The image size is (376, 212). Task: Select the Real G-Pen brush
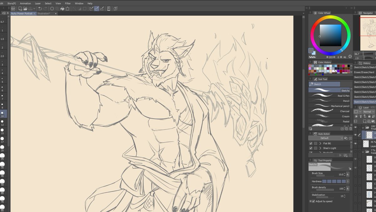click(329, 96)
